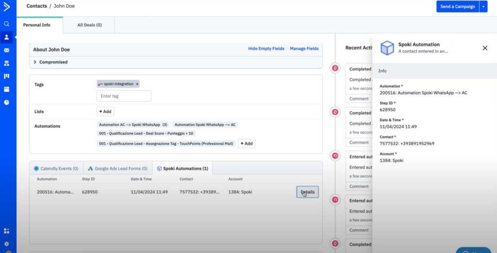The height and width of the screenshot is (253, 497).
Task: Open search from the sidebar
Action: coord(7,24)
